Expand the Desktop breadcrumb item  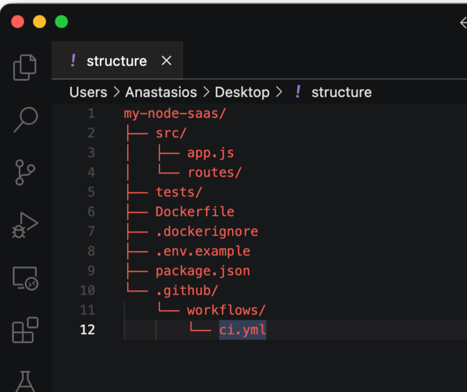click(x=242, y=92)
